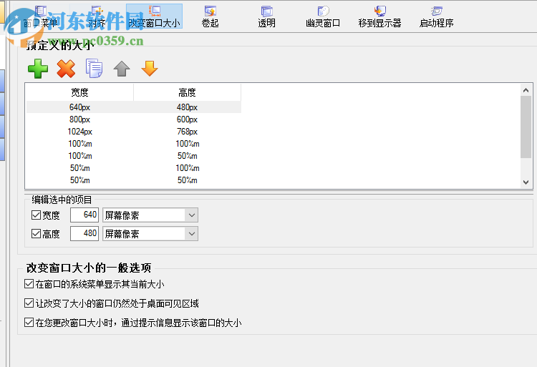Open the width unit dropdown 屏幕像素
This screenshot has height=367, width=537.
[150, 215]
